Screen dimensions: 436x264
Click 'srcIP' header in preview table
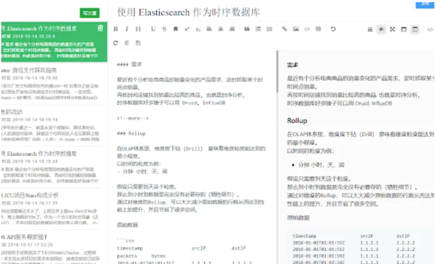(367, 236)
